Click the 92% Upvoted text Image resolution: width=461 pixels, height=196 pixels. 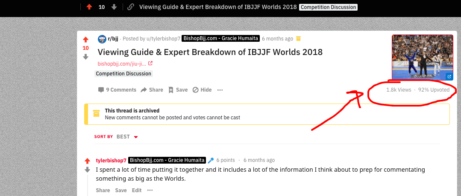click(434, 90)
